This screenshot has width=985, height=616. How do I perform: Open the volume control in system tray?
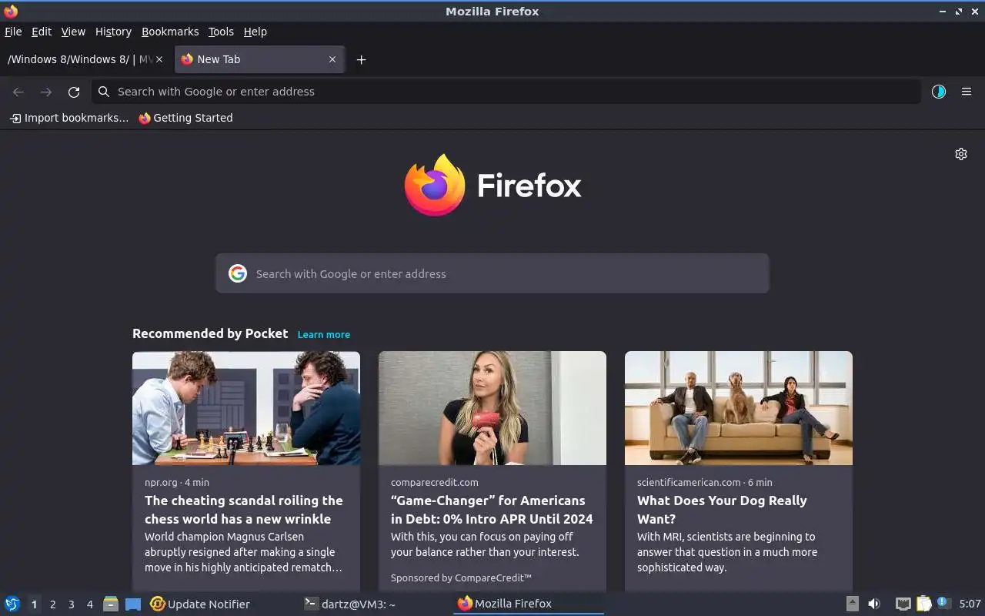point(874,604)
